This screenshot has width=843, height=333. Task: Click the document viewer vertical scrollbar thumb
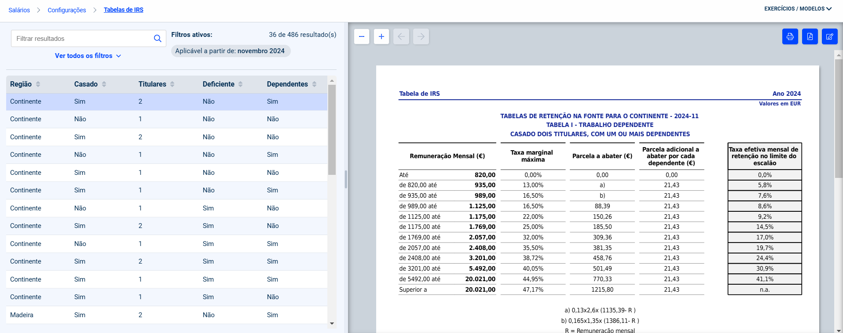point(839,119)
